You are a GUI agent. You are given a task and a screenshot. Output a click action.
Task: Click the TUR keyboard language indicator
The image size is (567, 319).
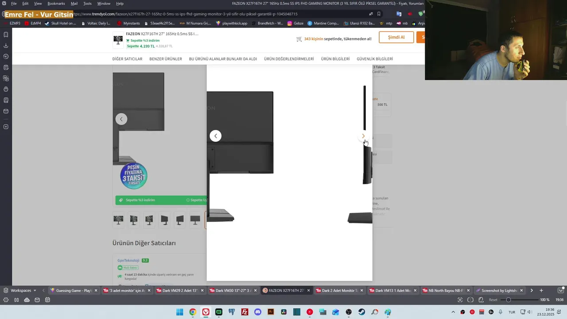click(512, 312)
